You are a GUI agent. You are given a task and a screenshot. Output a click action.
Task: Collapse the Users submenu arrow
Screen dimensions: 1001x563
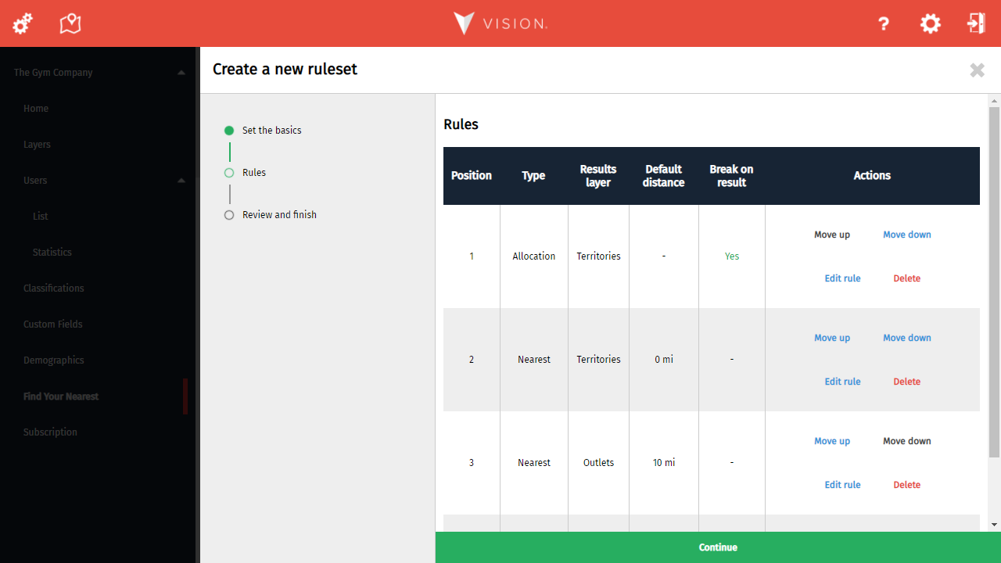pos(181,181)
